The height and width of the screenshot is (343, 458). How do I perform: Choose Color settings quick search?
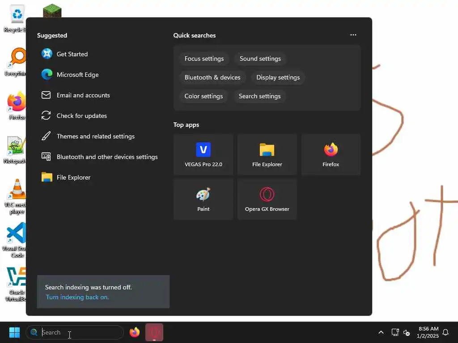pos(204,96)
